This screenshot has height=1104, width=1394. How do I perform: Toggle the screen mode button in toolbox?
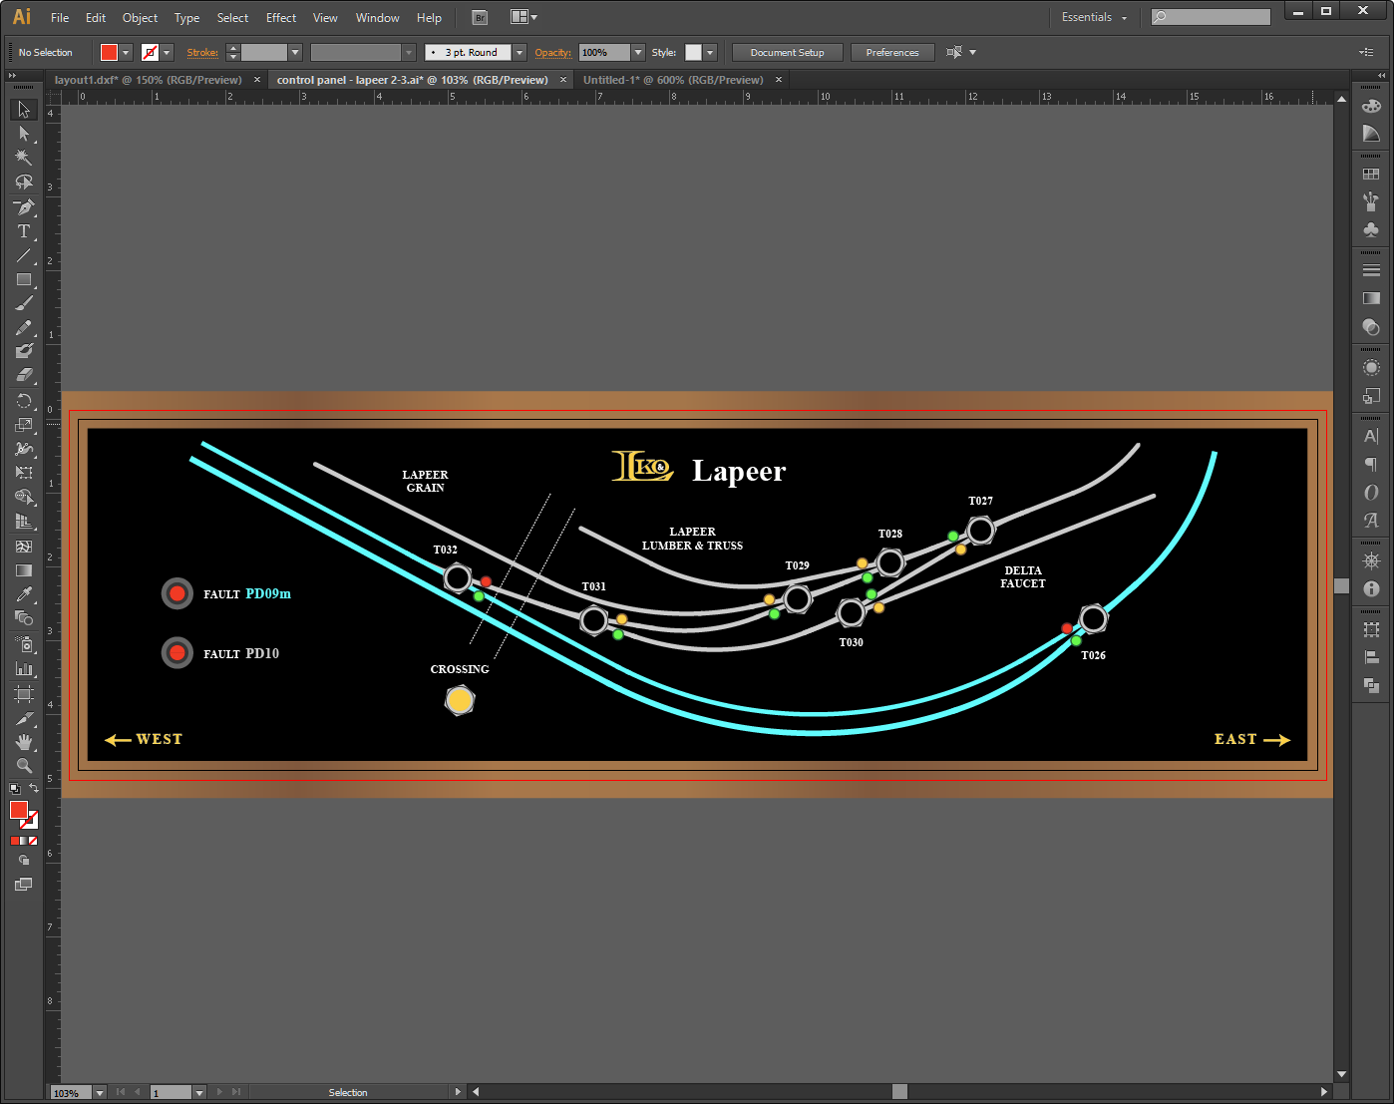coord(24,885)
